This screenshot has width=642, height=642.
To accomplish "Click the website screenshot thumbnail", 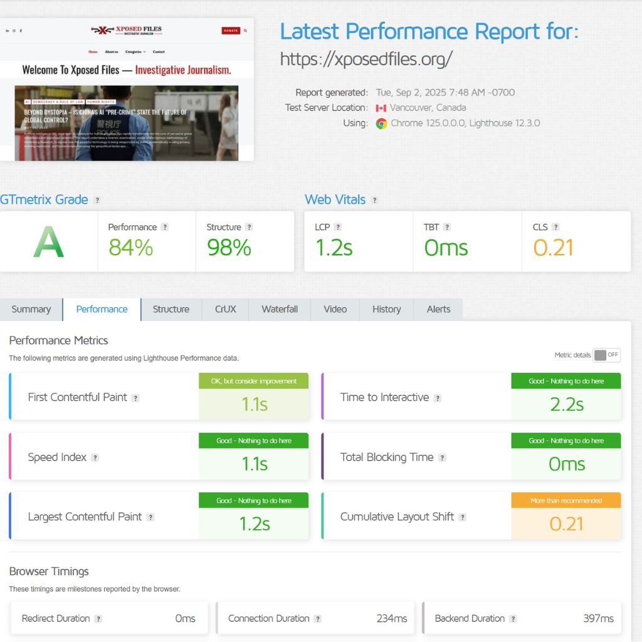I will point(127,90).
